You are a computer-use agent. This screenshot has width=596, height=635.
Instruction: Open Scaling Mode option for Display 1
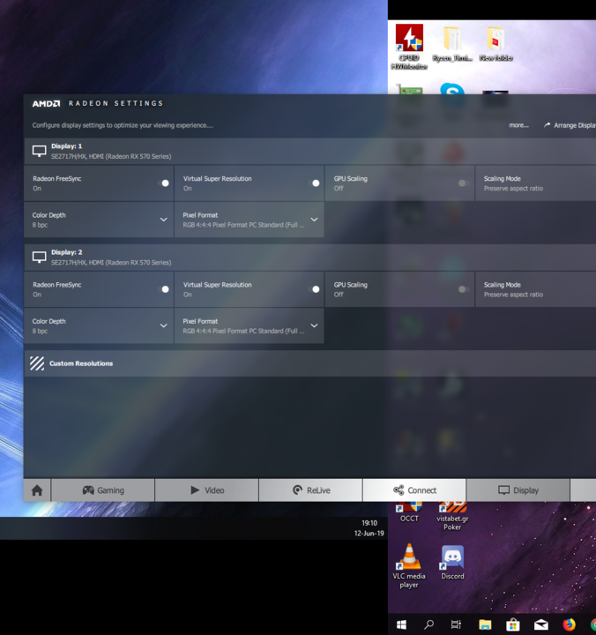coord(536,183)
